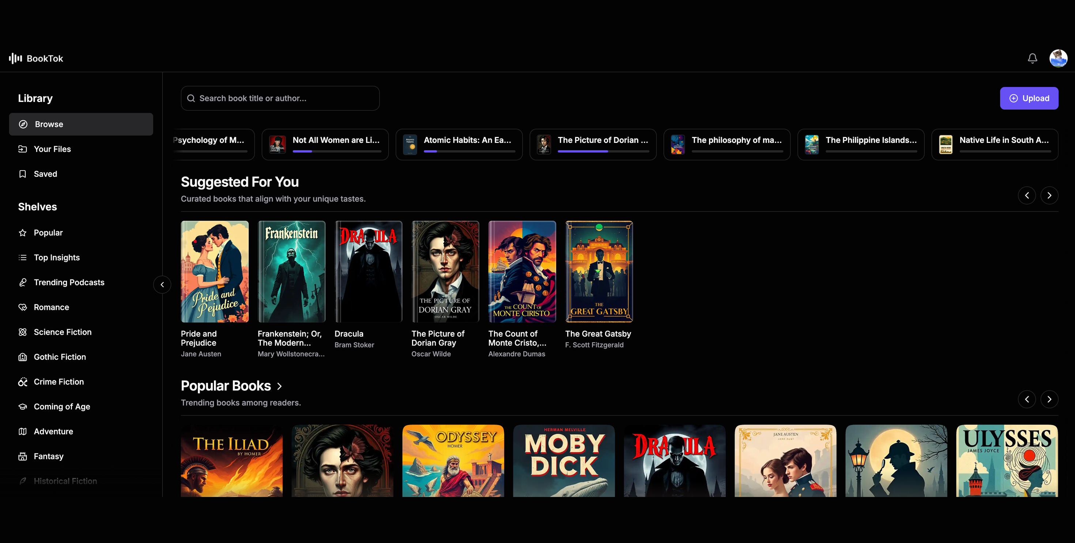Open Your Files section

[x=81, y=149]
